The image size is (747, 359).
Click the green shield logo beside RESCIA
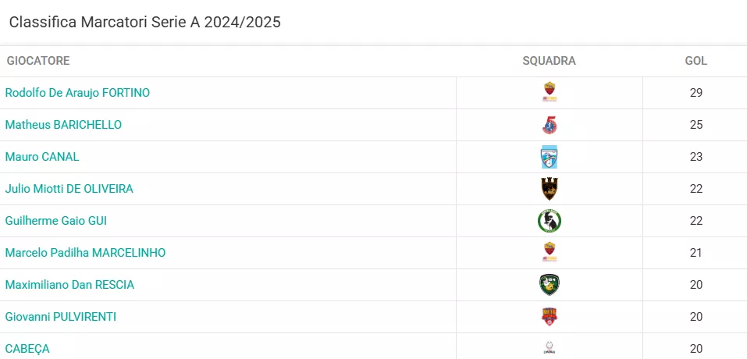(x=550, y=285)
